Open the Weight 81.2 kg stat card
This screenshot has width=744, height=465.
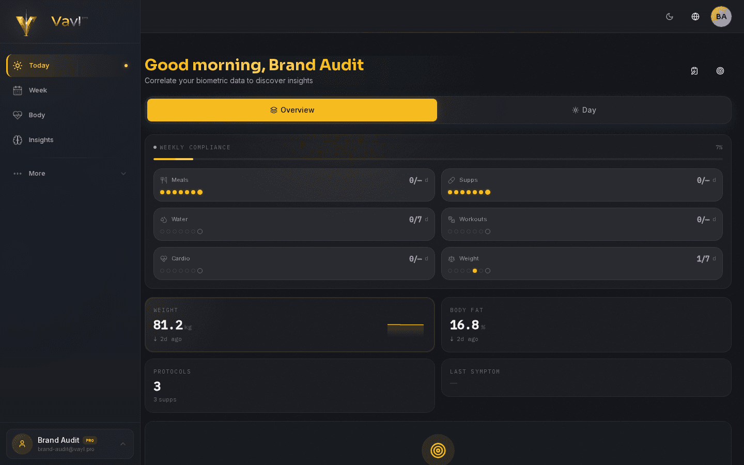(290, 324)
